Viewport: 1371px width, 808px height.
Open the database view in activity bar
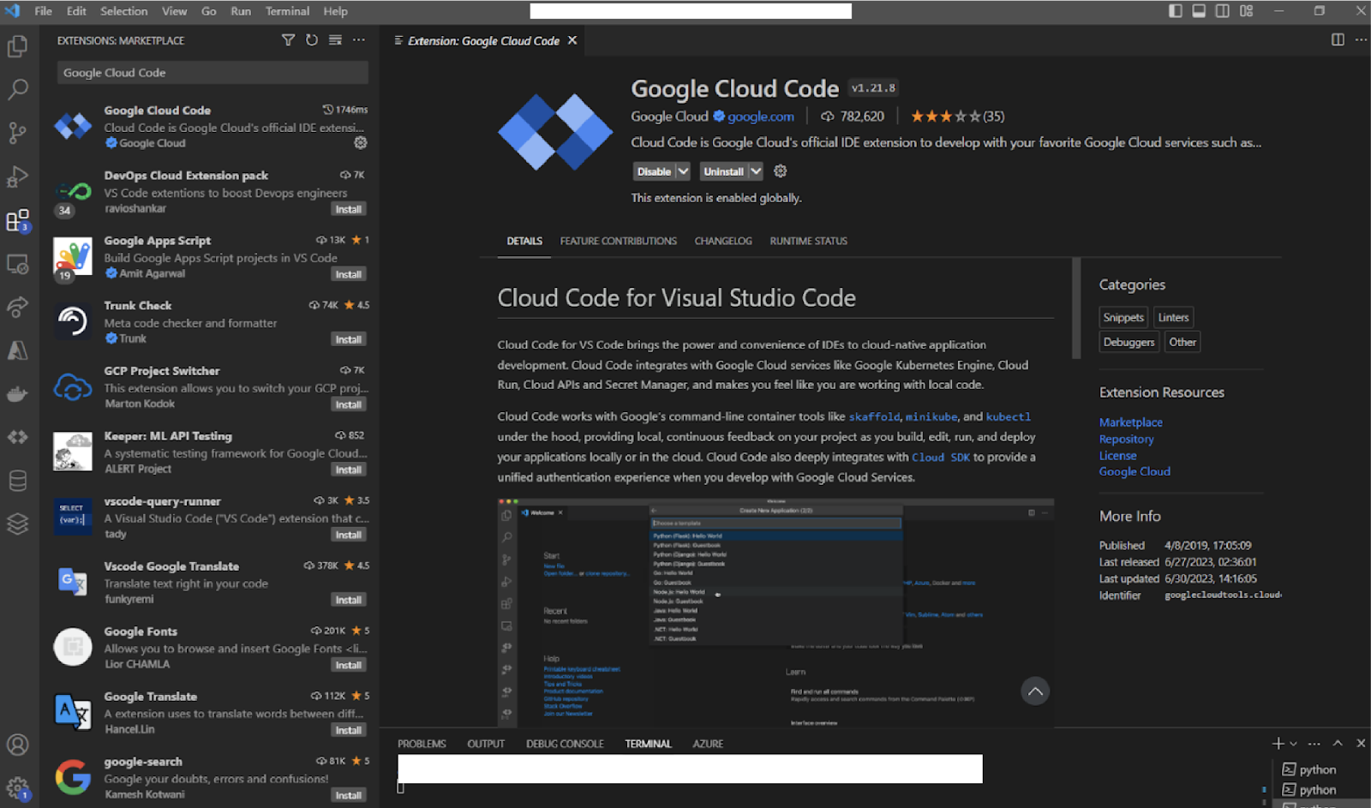coord(18,481)
